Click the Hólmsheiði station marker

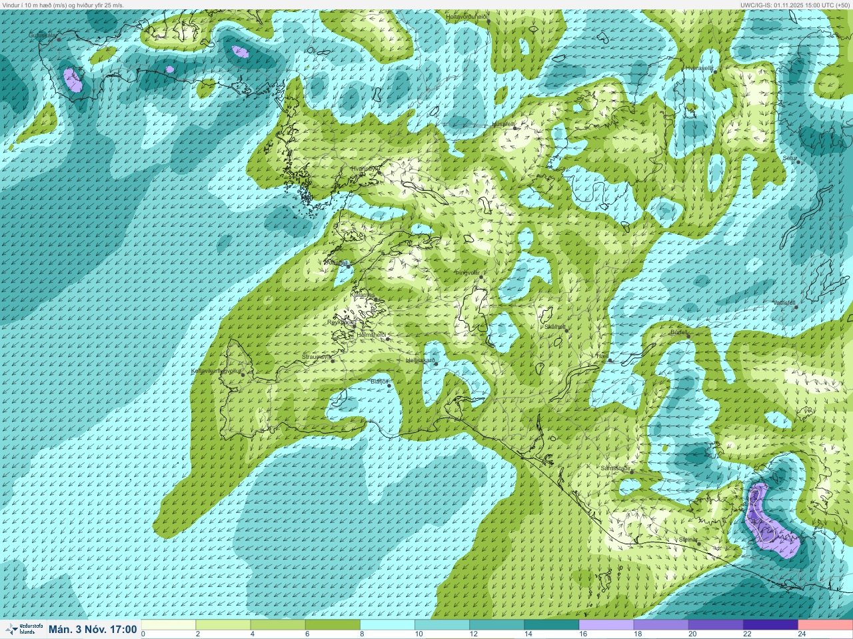387,339
